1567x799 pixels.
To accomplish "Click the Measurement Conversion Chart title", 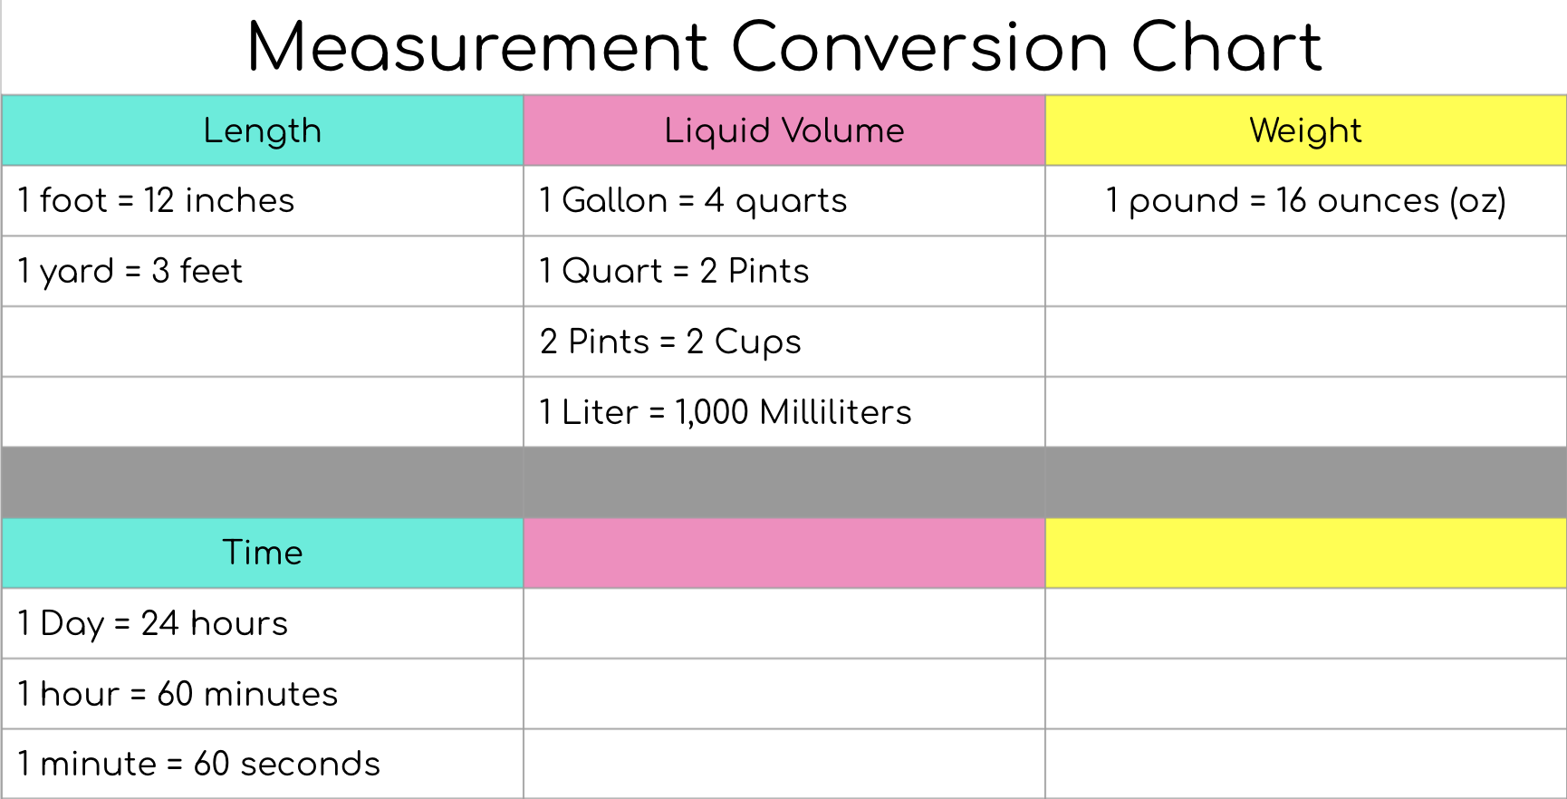I will [783, 47].
